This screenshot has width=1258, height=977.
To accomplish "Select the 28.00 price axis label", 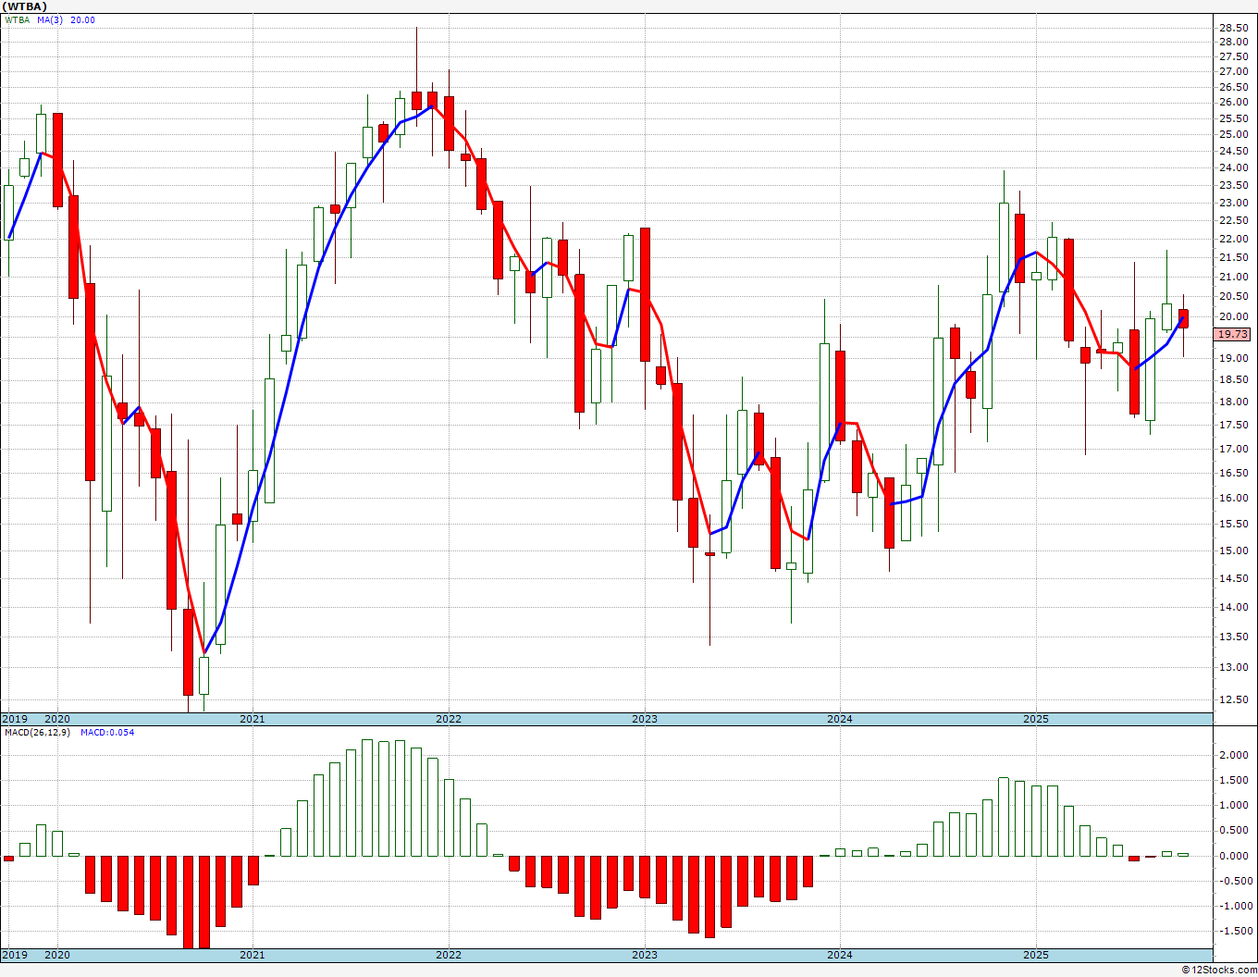I will 1234,43.
